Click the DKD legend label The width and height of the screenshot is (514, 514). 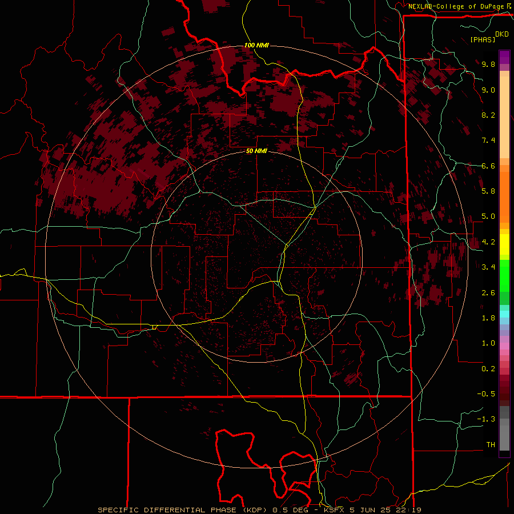tap(501, 34)
